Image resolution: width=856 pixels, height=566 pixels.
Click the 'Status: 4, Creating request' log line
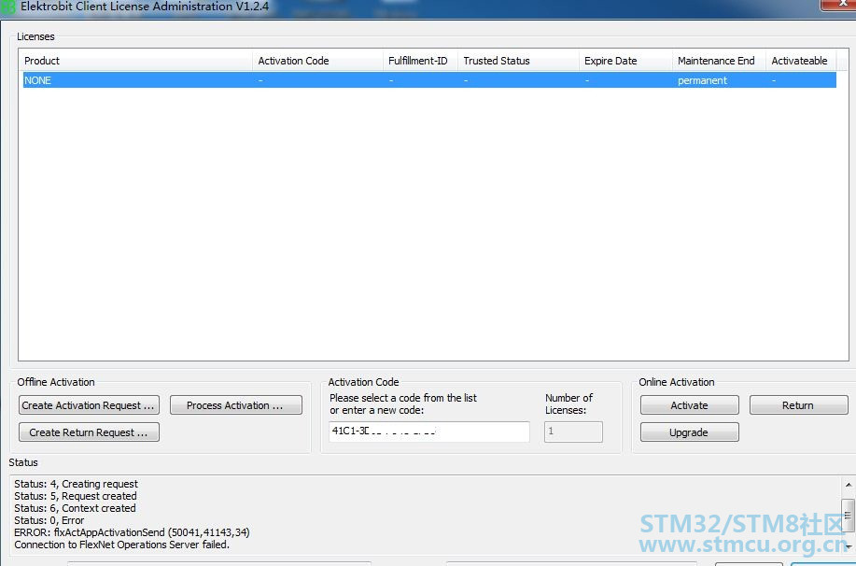coord(76,484)
